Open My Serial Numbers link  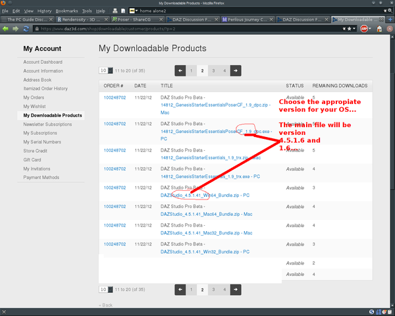pos(42,142)
